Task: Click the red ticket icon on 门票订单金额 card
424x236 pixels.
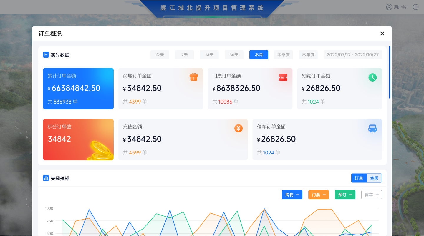Action: (283, 77)
